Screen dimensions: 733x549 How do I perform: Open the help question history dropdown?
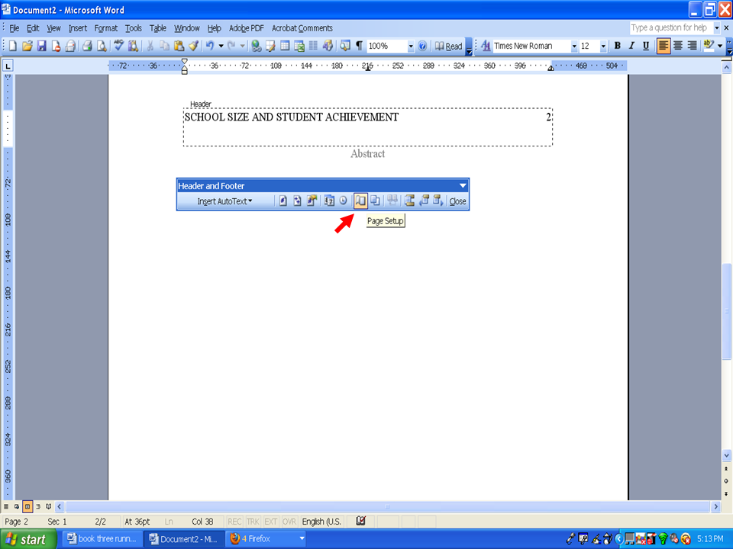coord(717,28)
